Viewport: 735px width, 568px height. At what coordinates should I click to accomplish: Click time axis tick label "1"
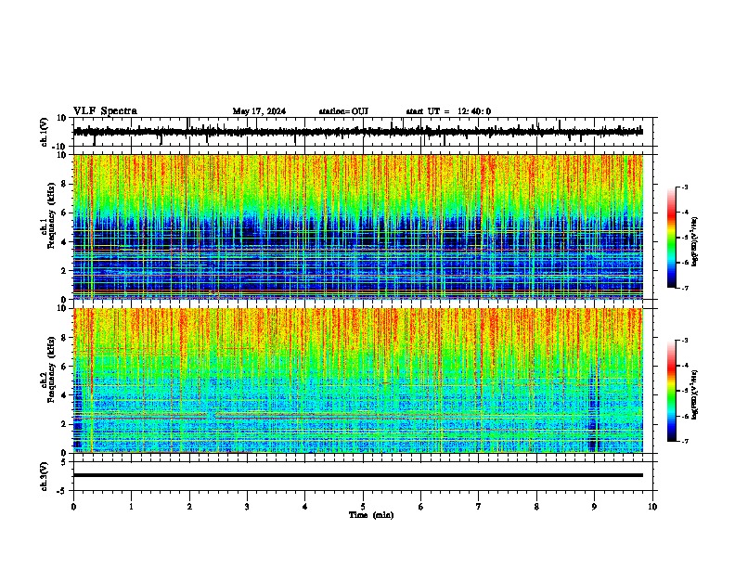(131, 507)
